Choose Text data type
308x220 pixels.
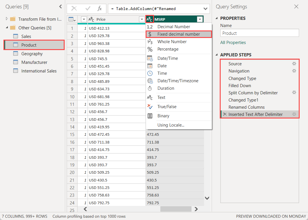tap(179, 97)
